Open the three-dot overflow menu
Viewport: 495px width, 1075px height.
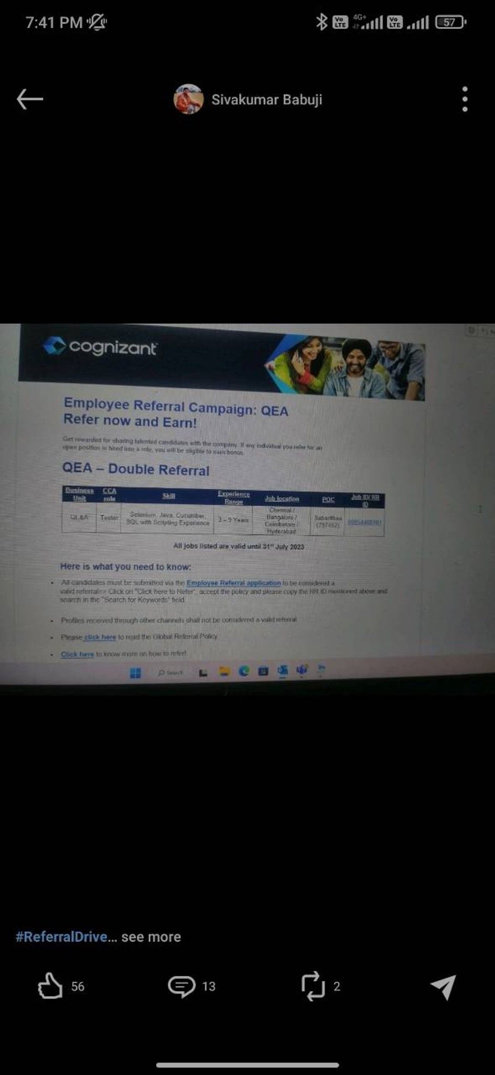pos(465,99)
